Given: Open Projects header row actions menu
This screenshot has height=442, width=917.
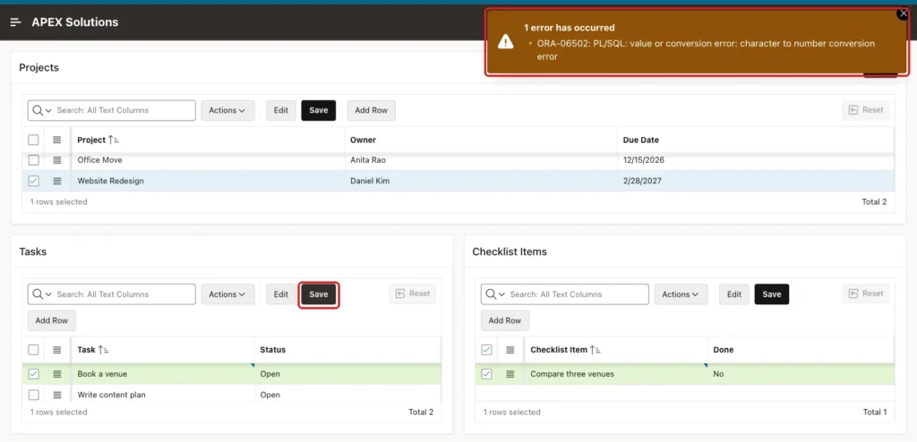Looking at the screenshot, I should point(56,140).
